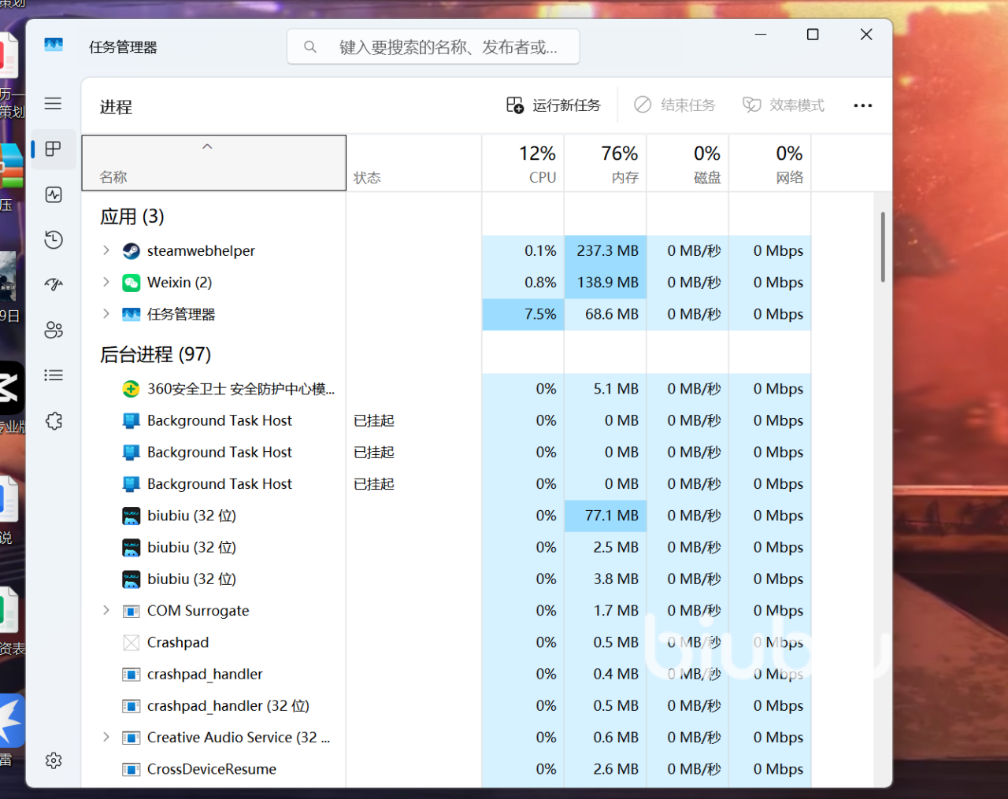Viewport: 1008px width, 799px height.
Task: Select the 360安全卫士 process row
Action: tap(240, 389)
